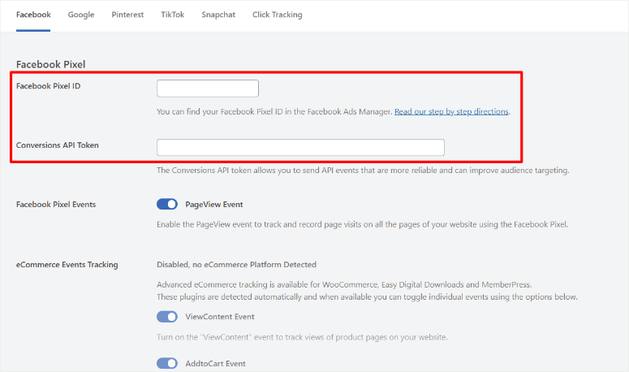629x372 pixels.
Task: Click the Facebook Pixel ID label
Action: 48,86
